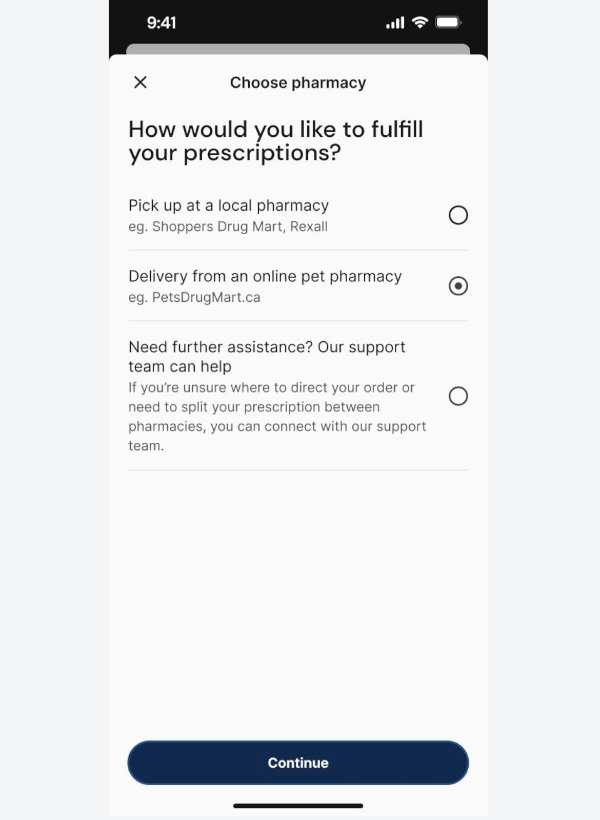Click the cellular signal bars icon
This screenshot has width=600, height=820.
tap(394, 22)
